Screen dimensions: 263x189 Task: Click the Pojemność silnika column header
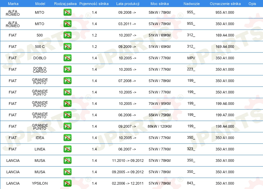pos(94,4)
